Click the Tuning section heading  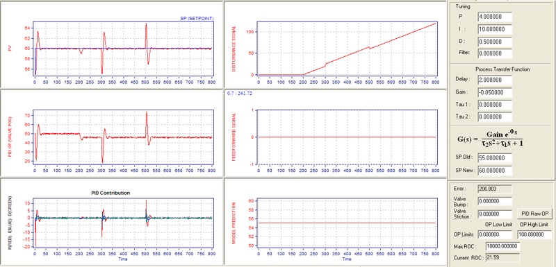463,6
